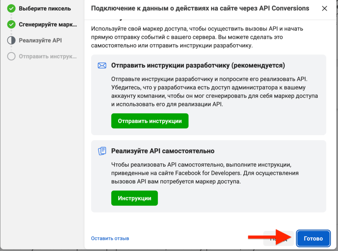Click the dialog title about API Conversions

coord(200,8)
